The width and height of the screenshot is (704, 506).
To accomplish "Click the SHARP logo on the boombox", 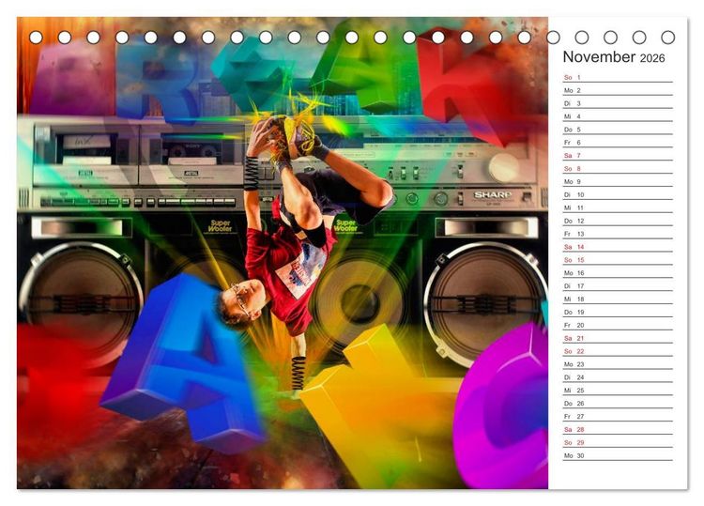I will (x=493, y=195).
